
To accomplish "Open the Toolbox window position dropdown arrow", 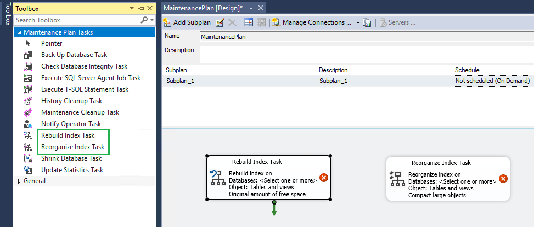I will [132, 9].
